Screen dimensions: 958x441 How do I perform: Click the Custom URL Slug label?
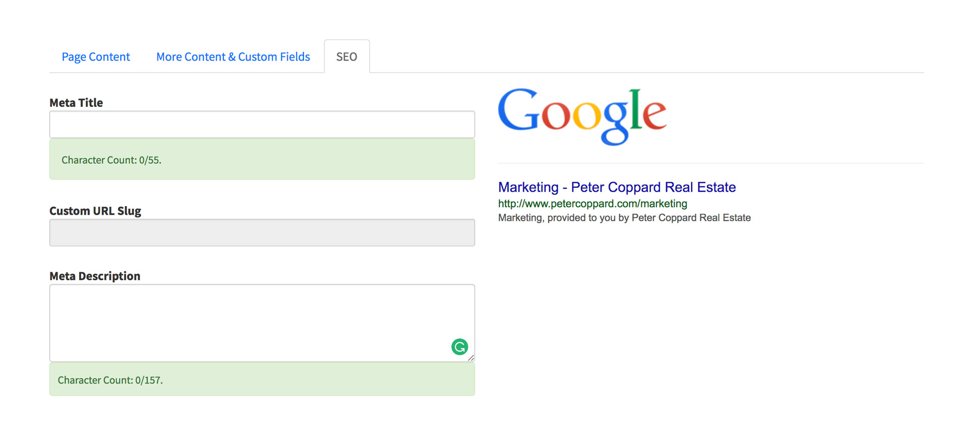click(95, 211)
